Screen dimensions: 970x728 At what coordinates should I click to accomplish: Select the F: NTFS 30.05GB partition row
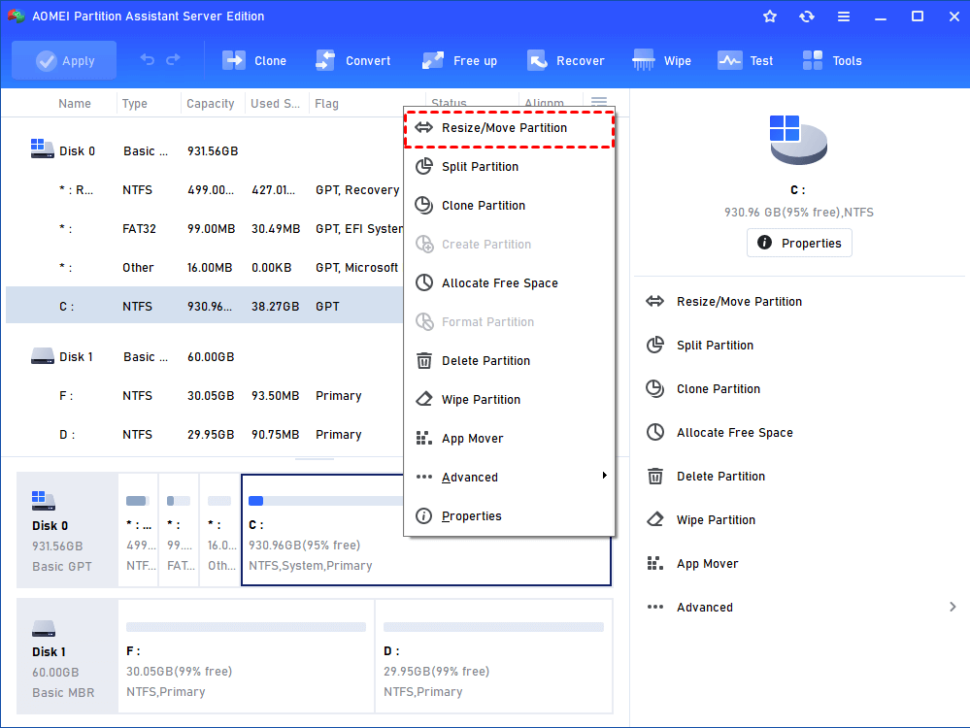pos(204,396)
